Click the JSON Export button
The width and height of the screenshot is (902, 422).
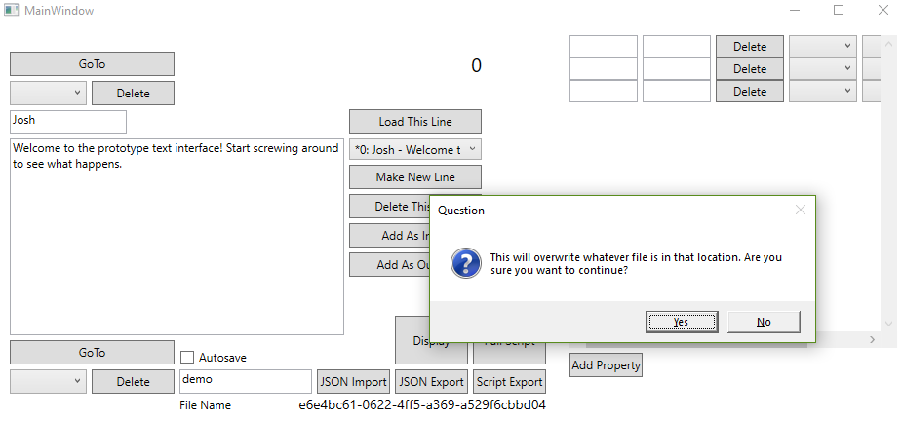[x=432, y=382]
